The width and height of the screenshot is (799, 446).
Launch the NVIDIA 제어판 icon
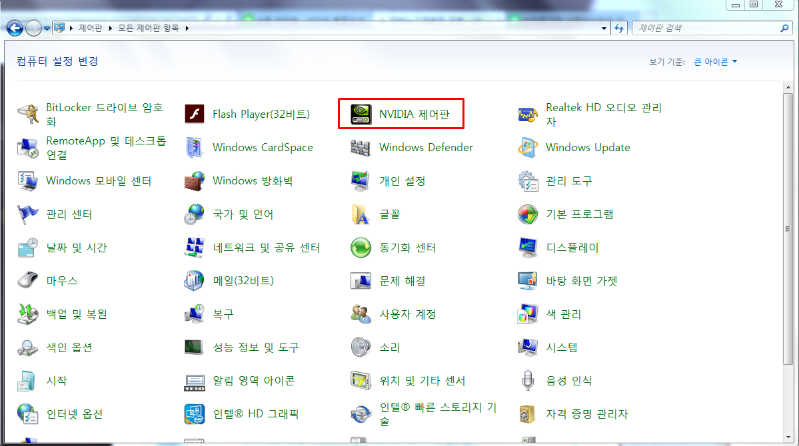point(361,114)
